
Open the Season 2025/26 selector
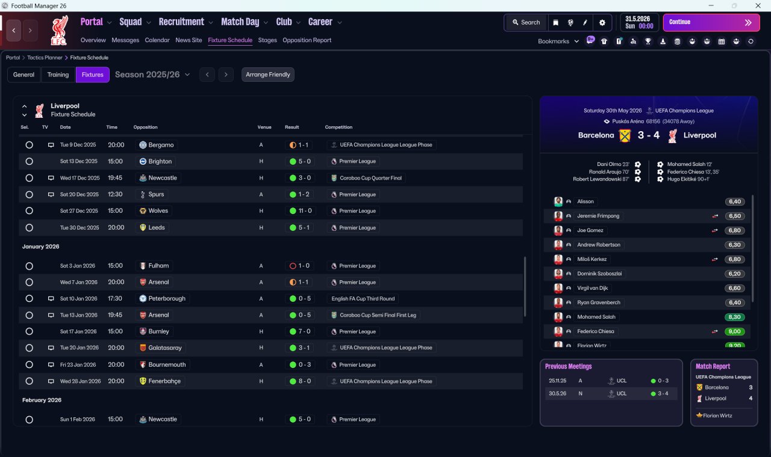152,75
